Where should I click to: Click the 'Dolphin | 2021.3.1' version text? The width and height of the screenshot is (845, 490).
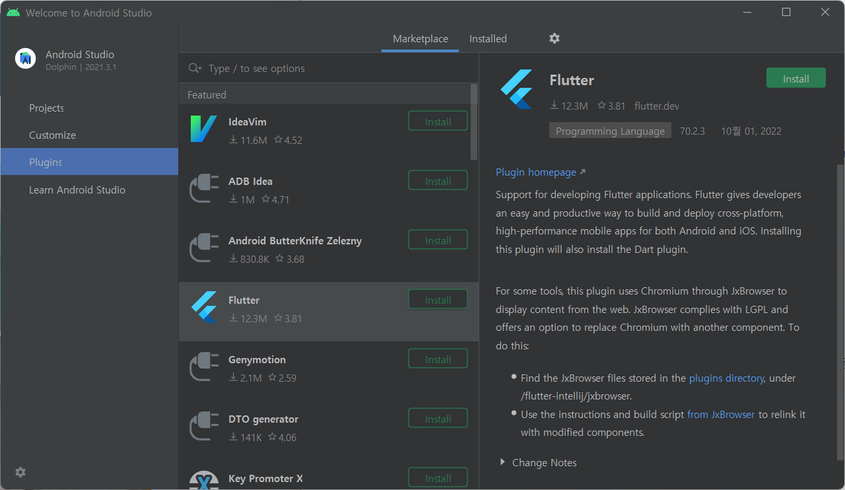[81, 67]
